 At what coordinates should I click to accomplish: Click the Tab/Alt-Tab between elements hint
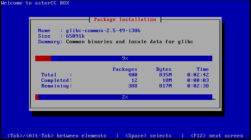pos(57,136)
